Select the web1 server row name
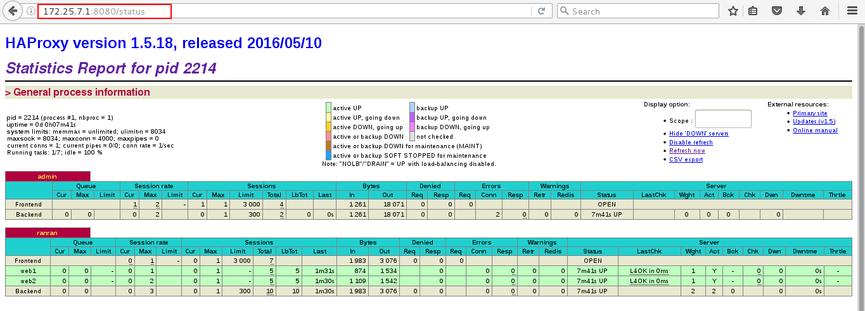 [x=29, y=270]
